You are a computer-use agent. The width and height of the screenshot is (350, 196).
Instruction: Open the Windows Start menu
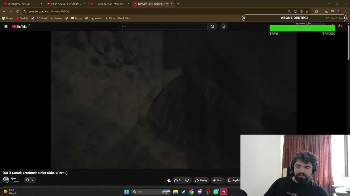(x=127, y=192)
